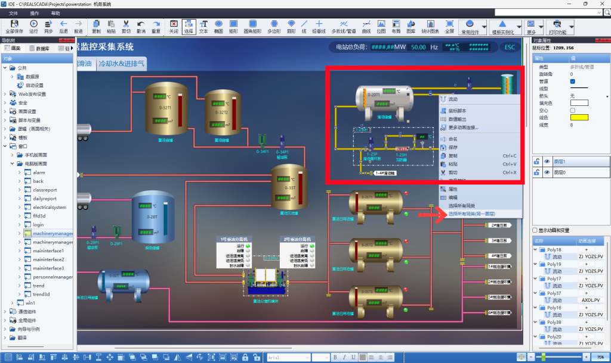
Task: Toggle the 管道 checkbox in properties
Action: [573, 81]
